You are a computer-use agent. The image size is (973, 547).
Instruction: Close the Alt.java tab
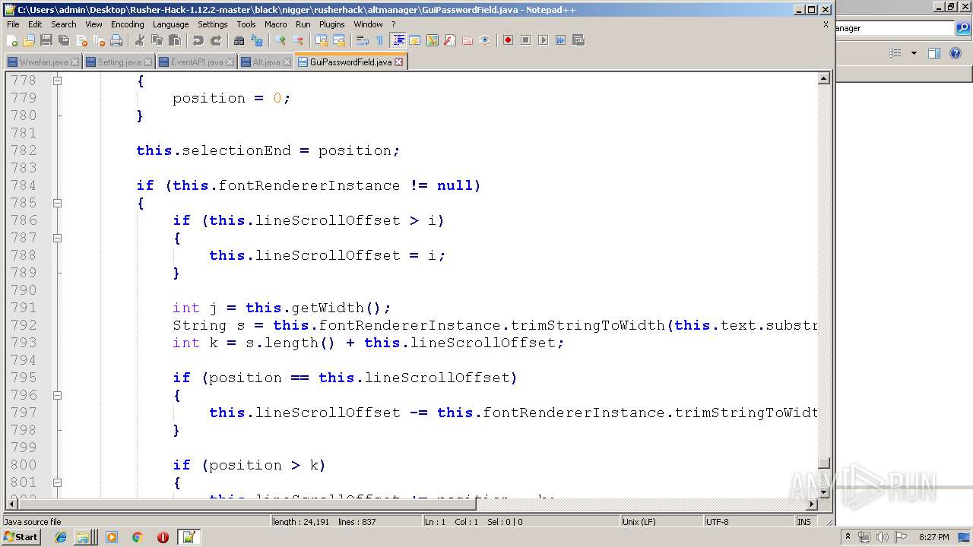(x=287, y=62)
